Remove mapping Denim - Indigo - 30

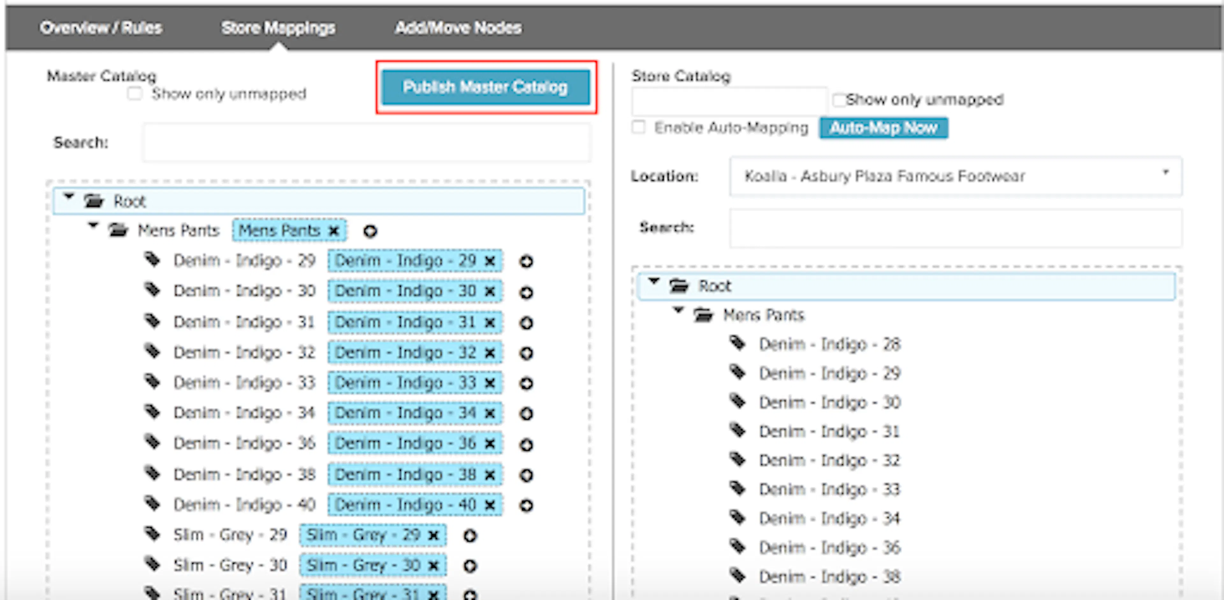[490, 292]
